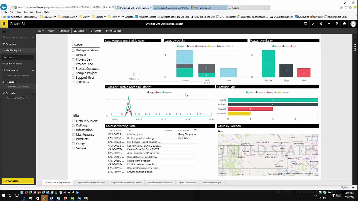This screenshot has width=358, height=201.
Task: Check the Maintenance title checkbox
Action: [x=74, y=135]
